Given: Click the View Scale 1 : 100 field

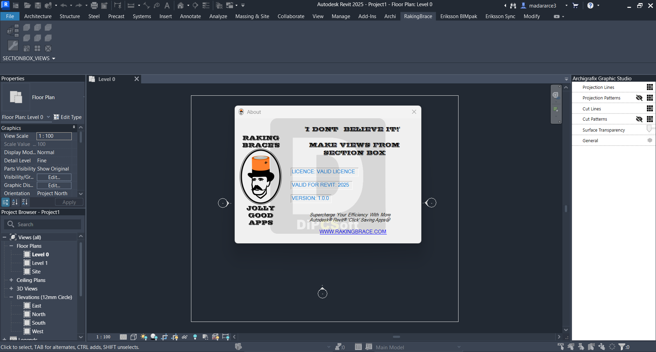Looking at the screenshot, I should tap(54, 136).
